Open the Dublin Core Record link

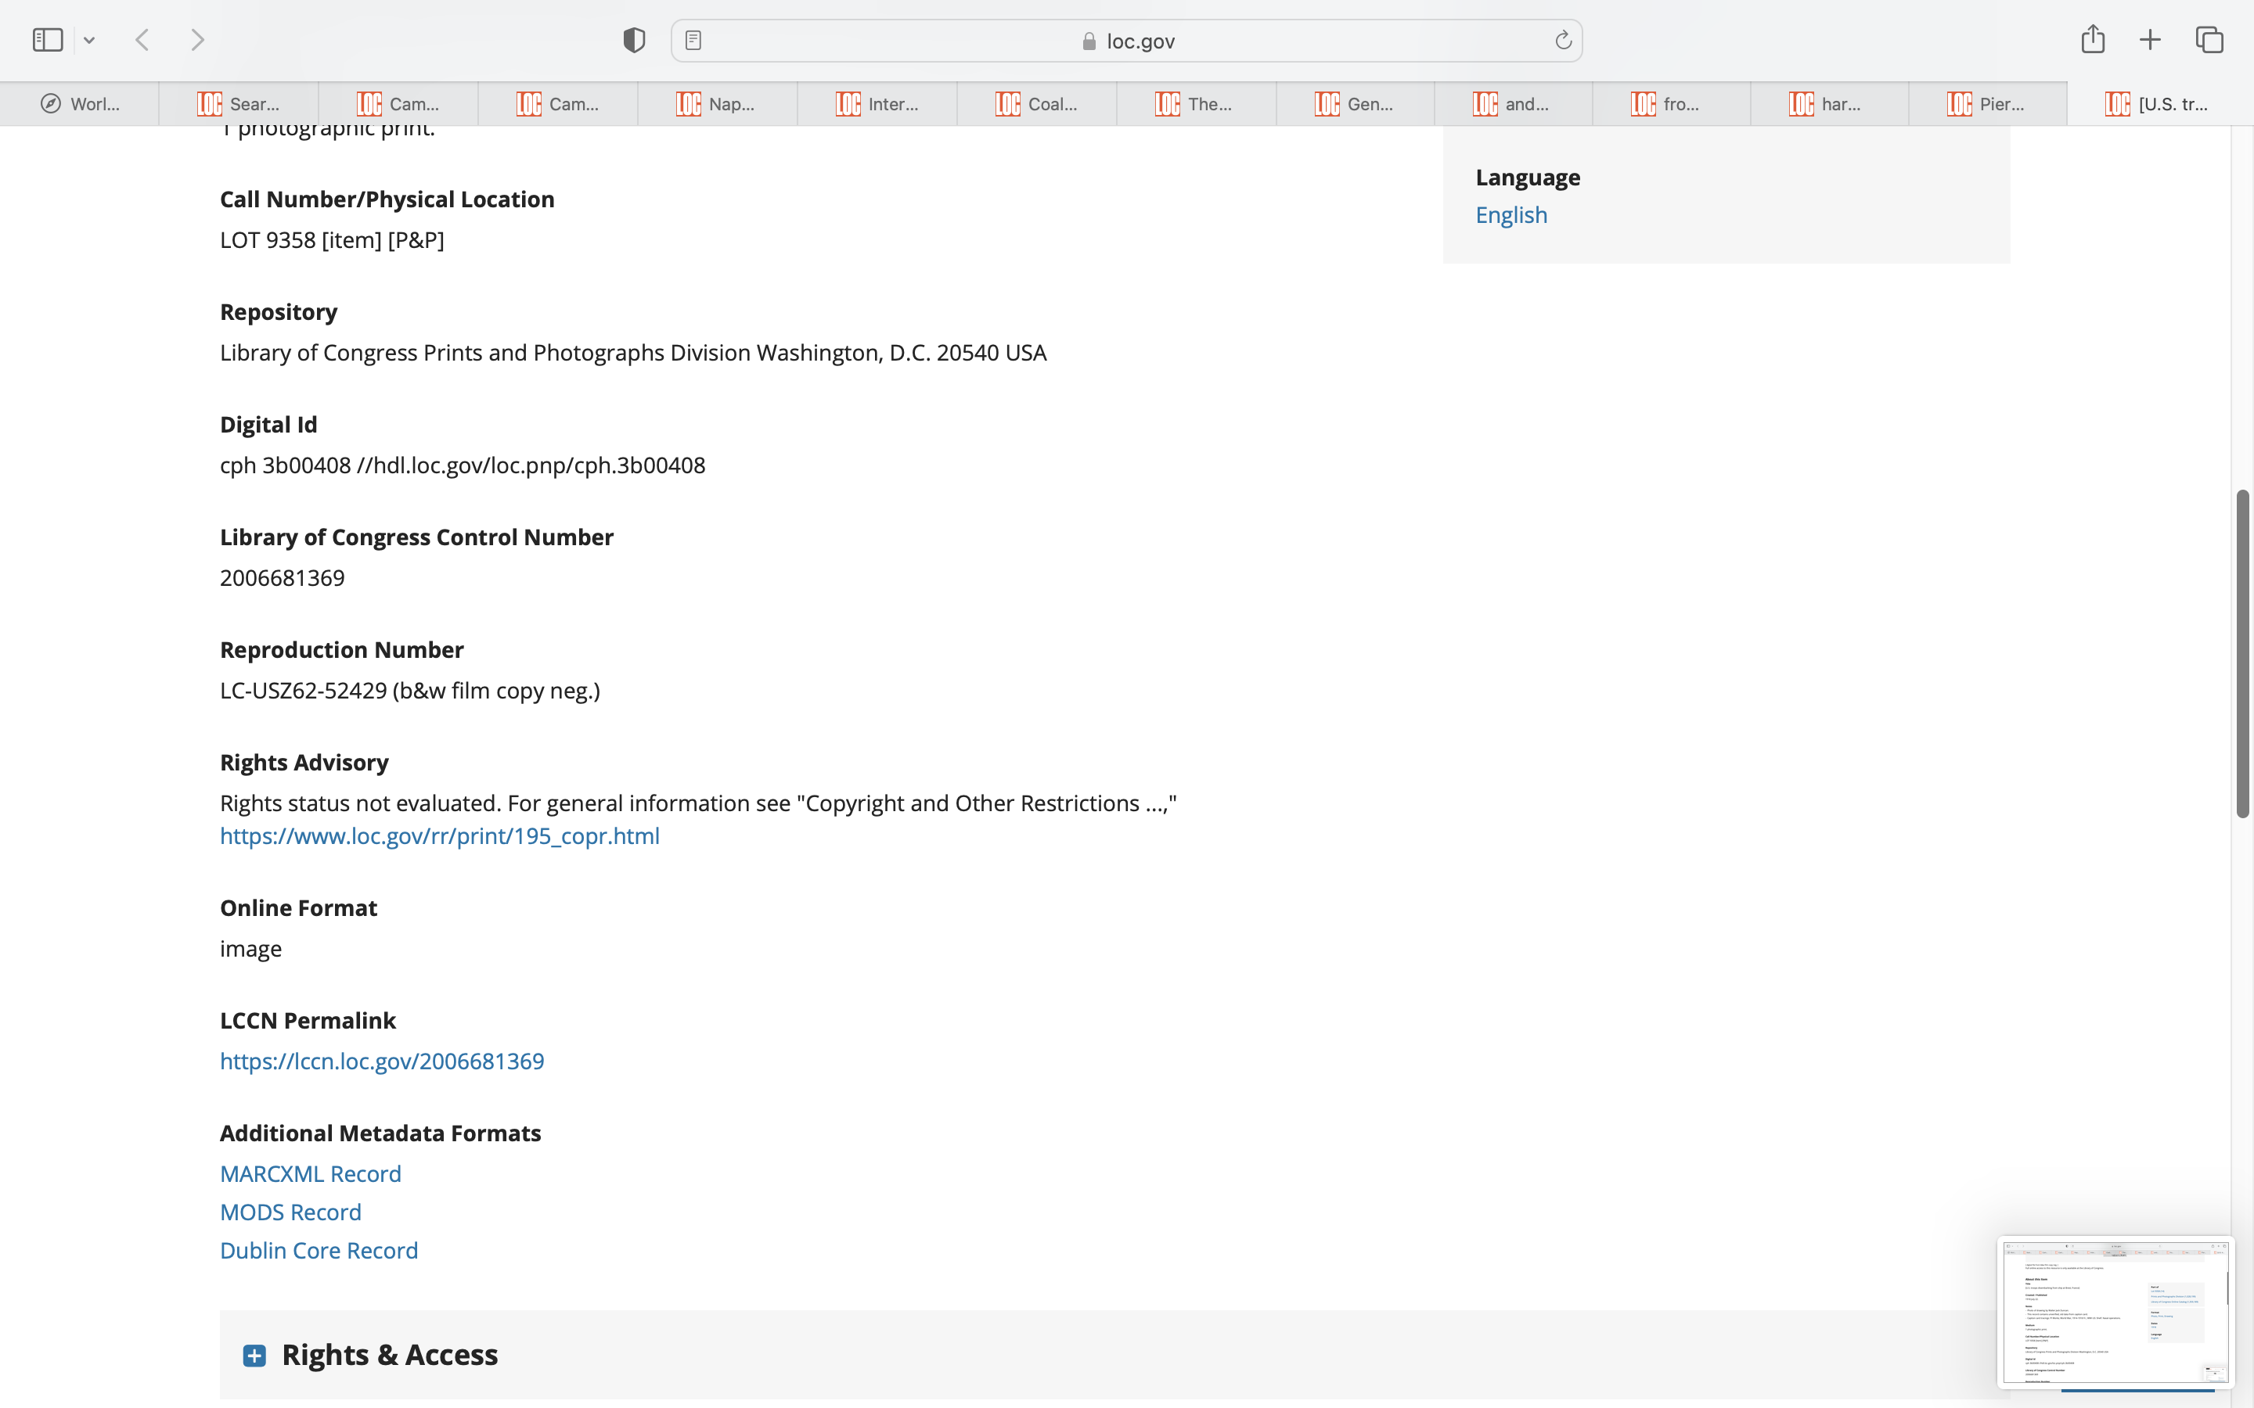pyautogui.click(x=319, y=1250)
